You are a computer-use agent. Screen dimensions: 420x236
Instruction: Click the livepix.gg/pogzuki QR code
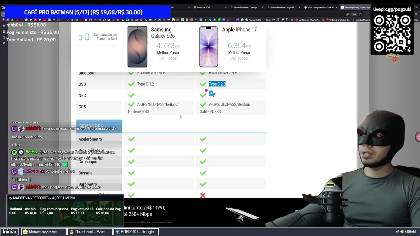(392, 34)
